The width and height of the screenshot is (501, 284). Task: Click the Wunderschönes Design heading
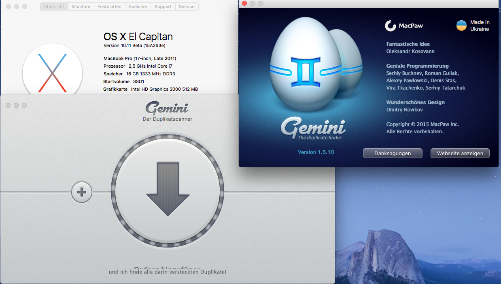click(x=415, y=102)
